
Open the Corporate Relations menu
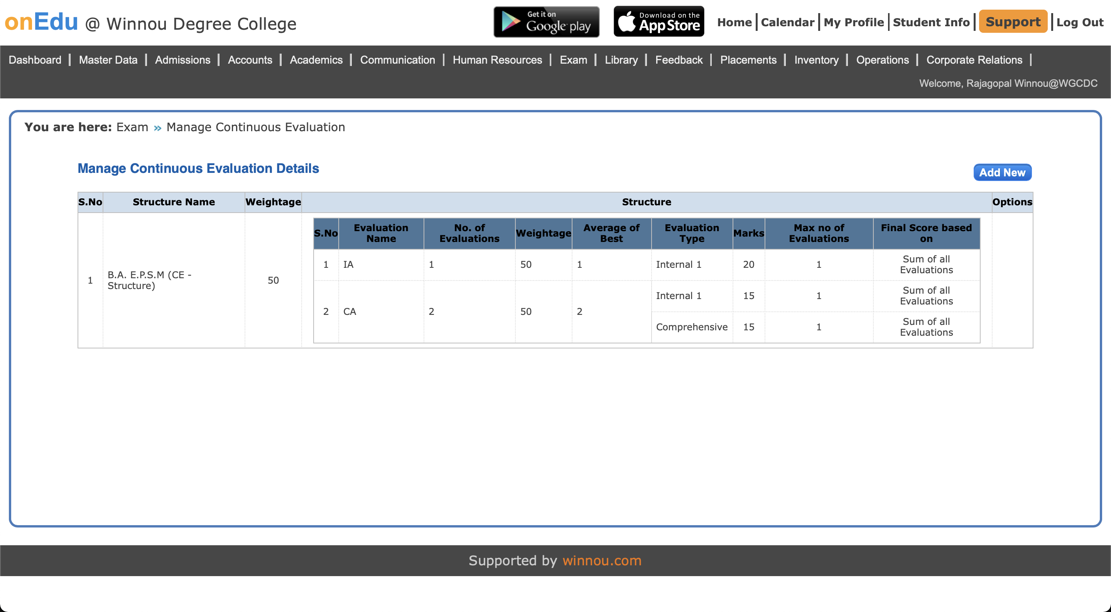(974, 60)
